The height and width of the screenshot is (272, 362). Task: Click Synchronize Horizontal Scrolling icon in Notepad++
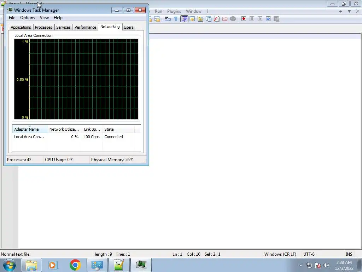(157, 19)
